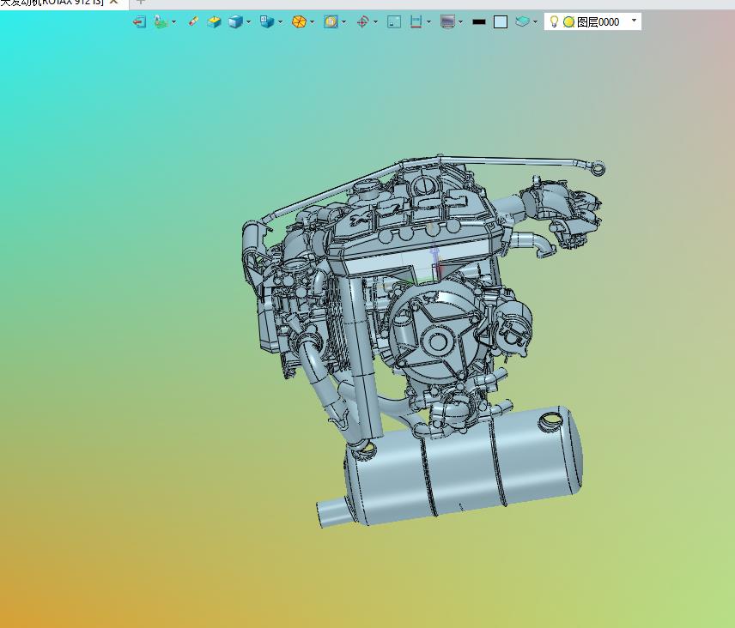Image resolution: width=735 pixels, height=628 pixels.
Task: Open the light blue face color swatch
Action: 501,21
